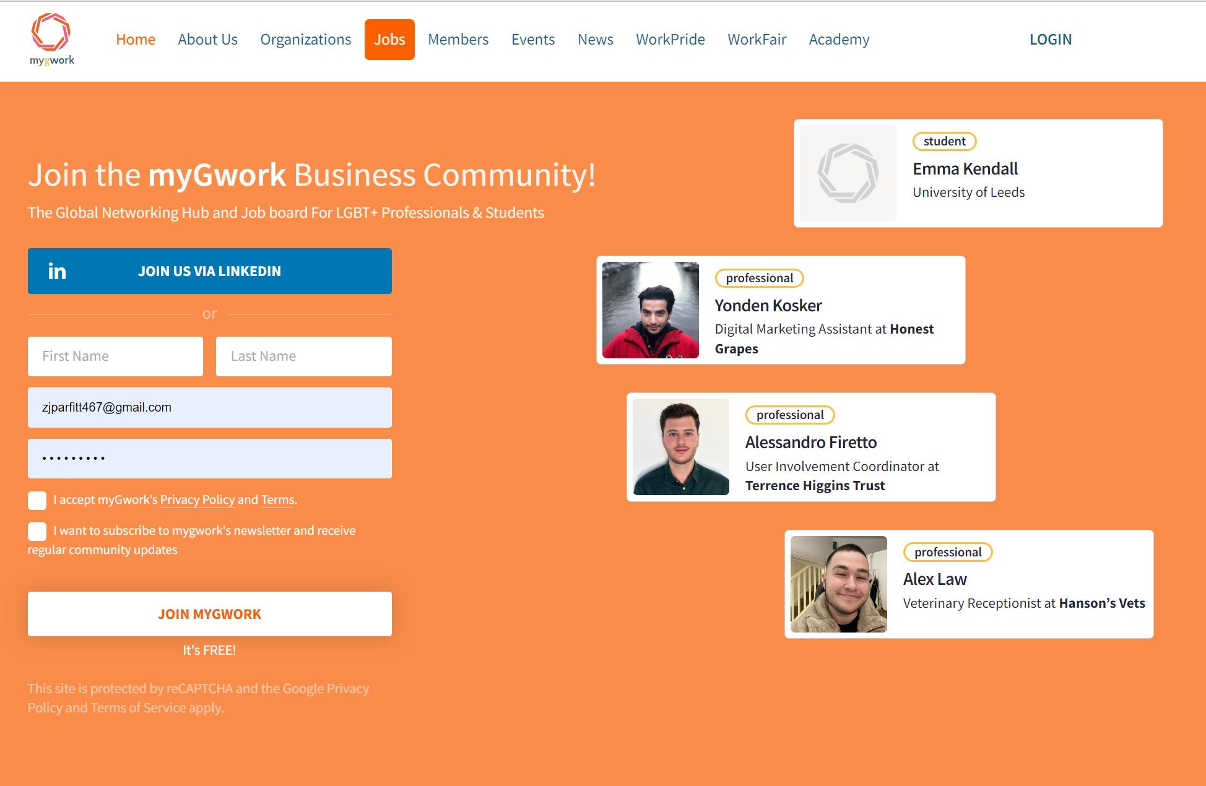1206x786 pixels.
Task: Open the Terms link
Action: [277, 500]
